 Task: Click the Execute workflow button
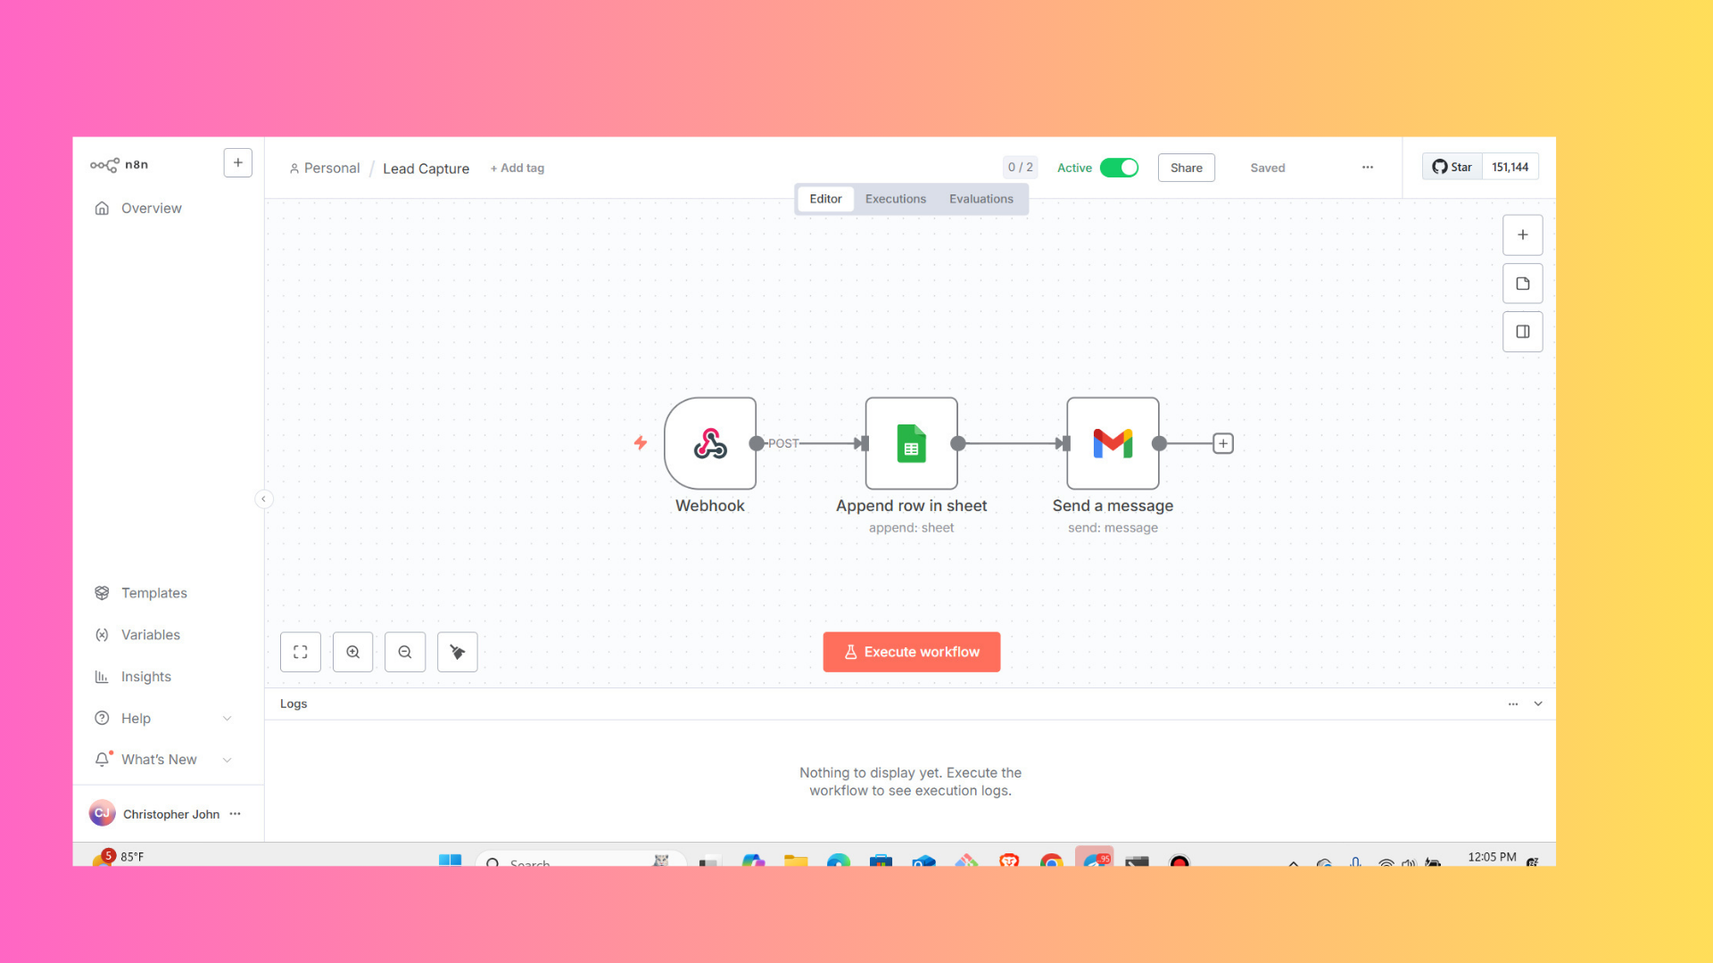click(x=911, y=652)
